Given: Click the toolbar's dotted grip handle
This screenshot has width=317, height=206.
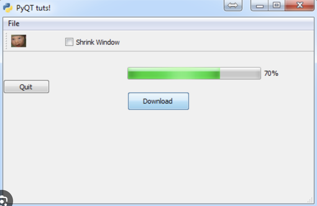Looking at the screenshot, I should [x=6, y=41].
